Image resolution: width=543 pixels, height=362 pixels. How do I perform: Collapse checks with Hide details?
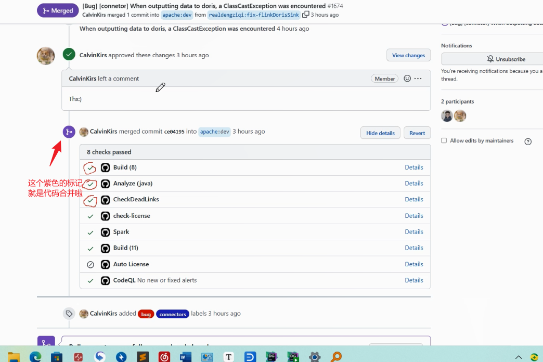[x=380, y=133]
